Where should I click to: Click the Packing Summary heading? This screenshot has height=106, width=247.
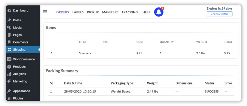pos(62,71)
